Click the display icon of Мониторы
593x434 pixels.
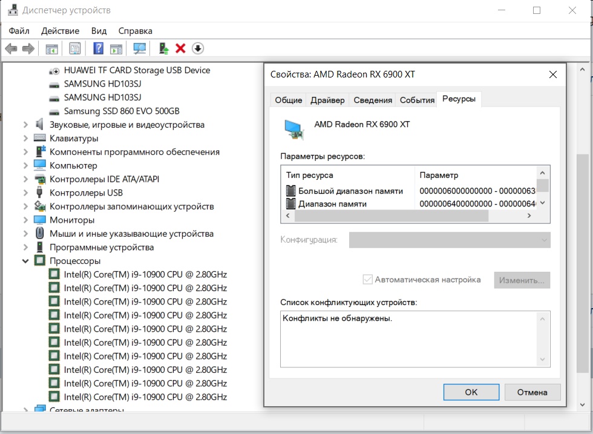(x=40, y=220)
